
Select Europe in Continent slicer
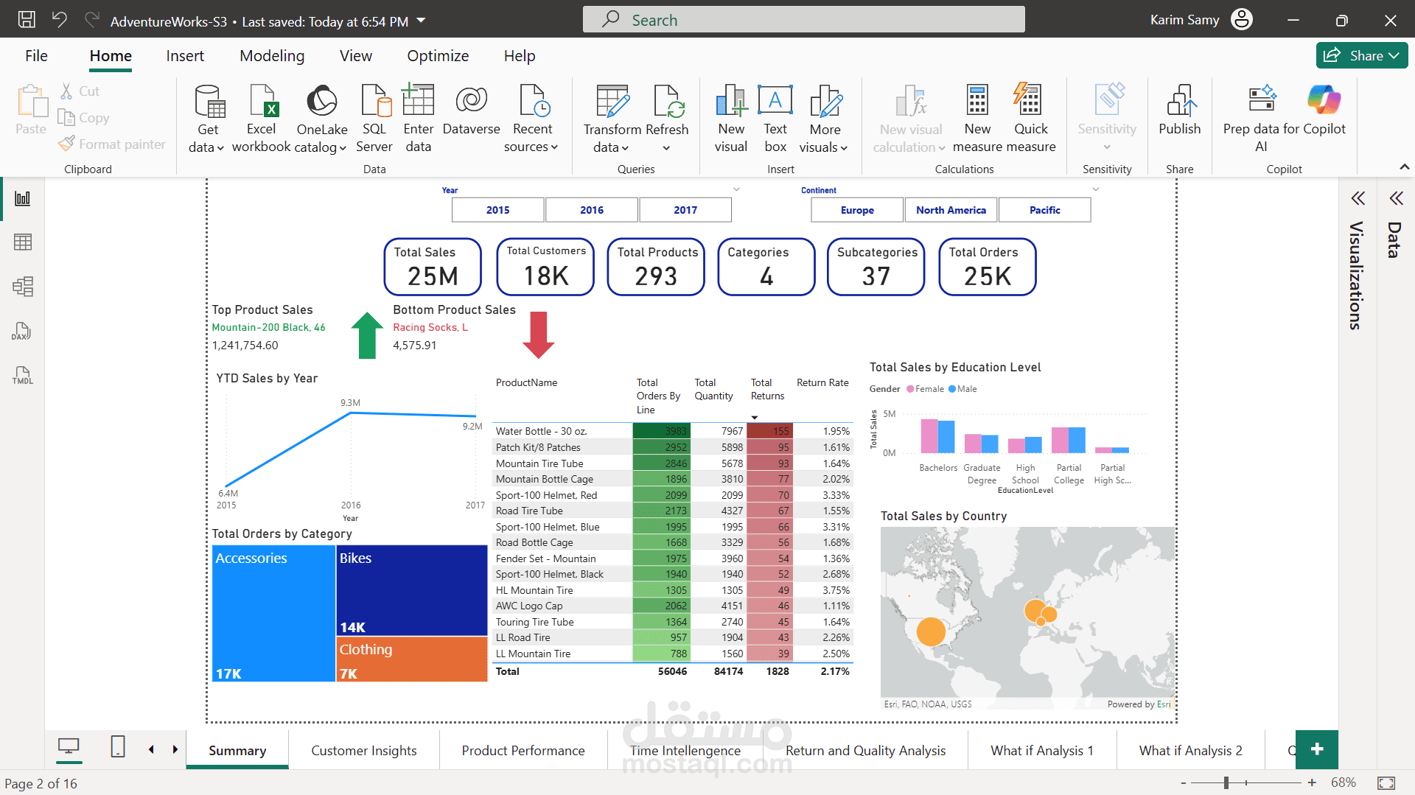tap(857, 210)
